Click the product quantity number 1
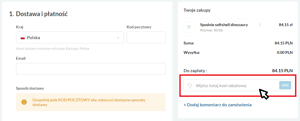This screenshot has height=121, width=300. coord(260,25)
